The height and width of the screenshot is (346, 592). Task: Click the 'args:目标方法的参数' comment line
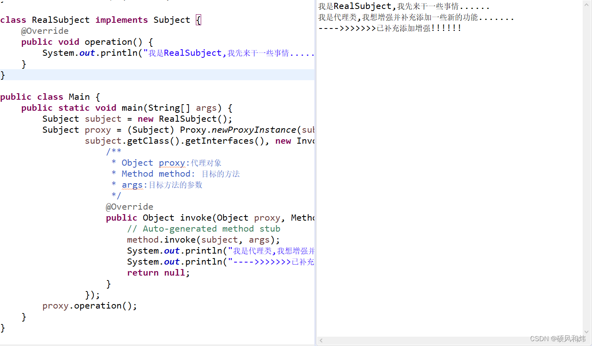[157, 185]
